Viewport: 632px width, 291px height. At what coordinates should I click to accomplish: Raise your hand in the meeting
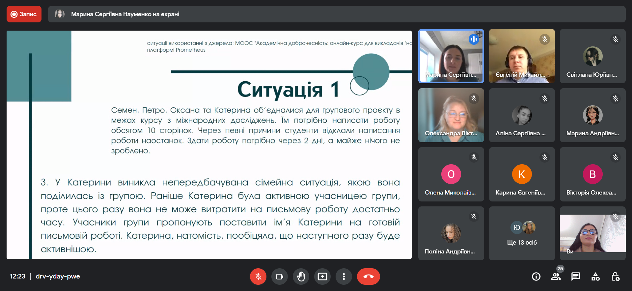301,277
